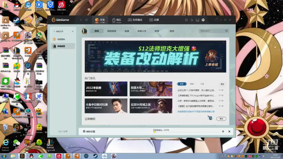Open the save/download manager icon in title bar
This screenshot has height=159, width=283.
pyautogui.click(x=197, y=20)
